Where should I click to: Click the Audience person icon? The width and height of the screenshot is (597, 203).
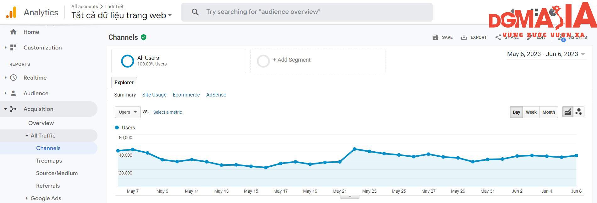point(13,93)
